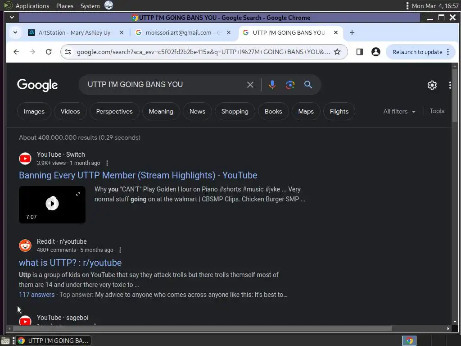Open the System menu
461x346 pixels.
pyautogui.click(x=90, y=6)
